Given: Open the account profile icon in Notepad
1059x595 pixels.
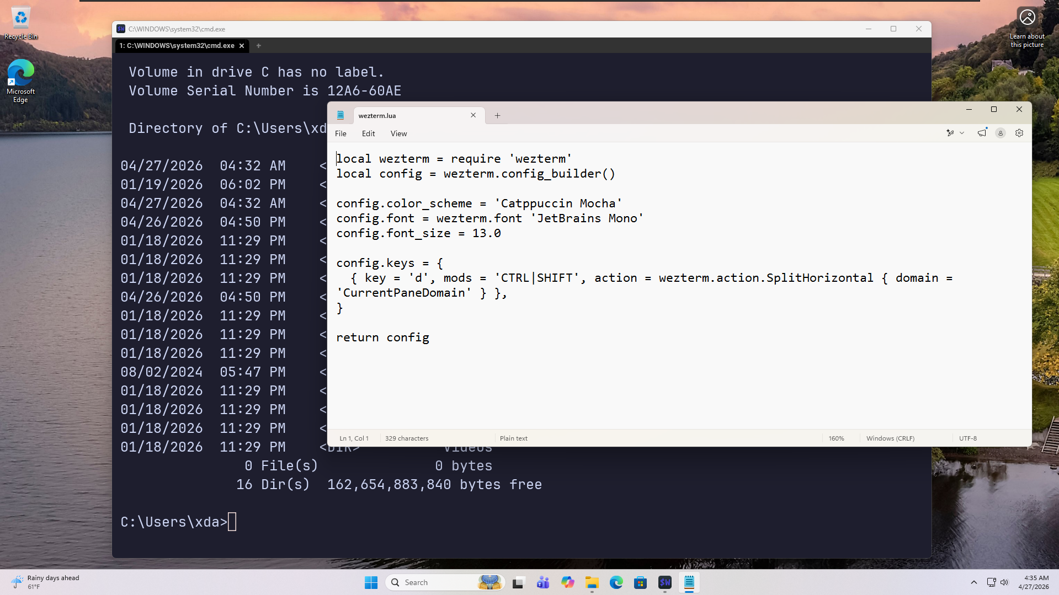Looking at the screenshot, I should click(1001, 133).
